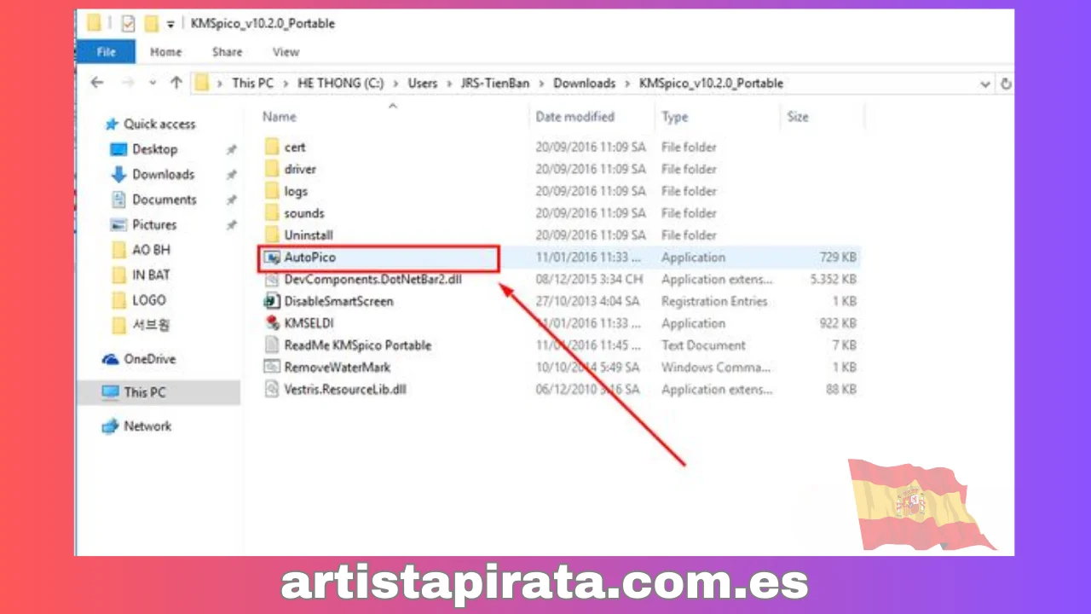This screenshot has height=614, width=1091.
Task: Go up one folder level
Action: click(176, 83)
